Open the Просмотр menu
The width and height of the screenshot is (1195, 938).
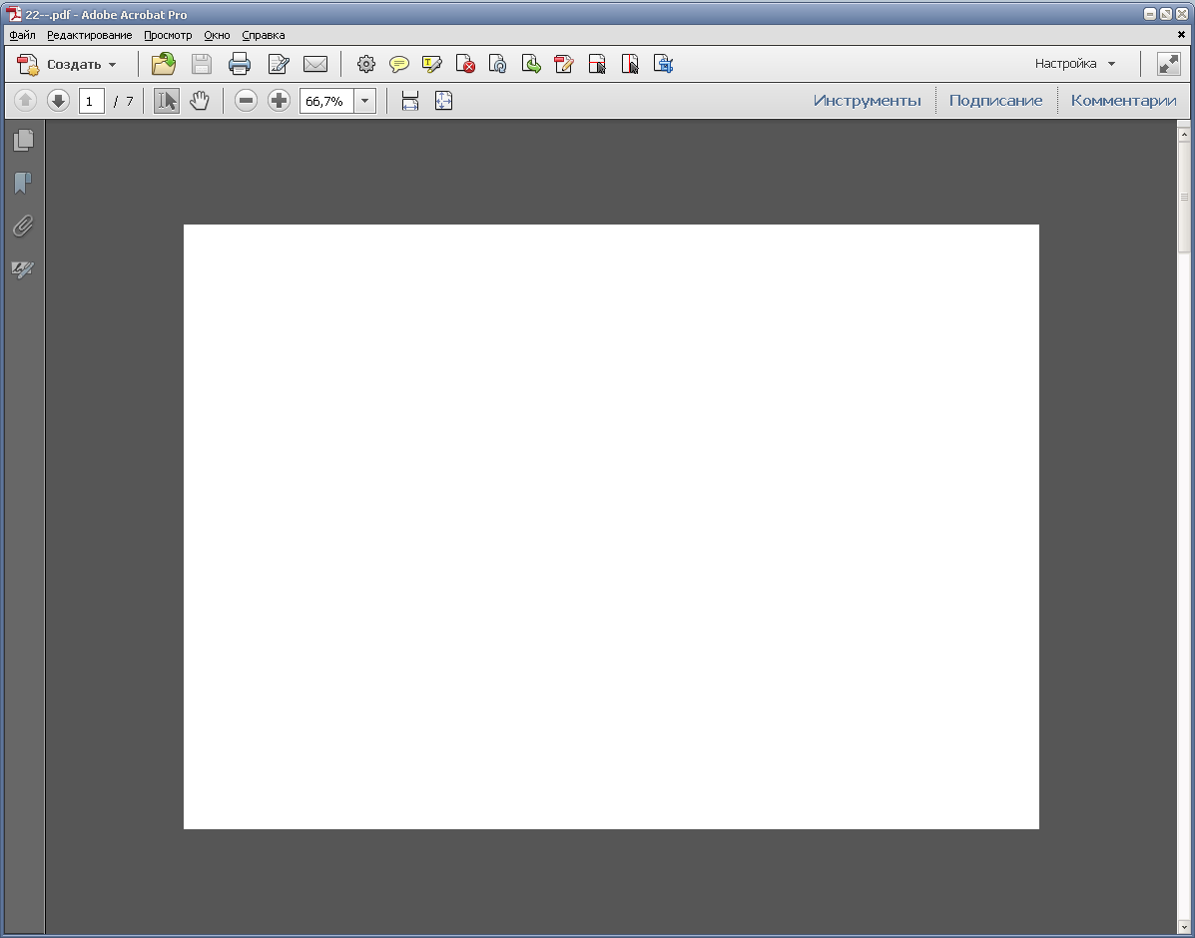(x=168, y=35)
